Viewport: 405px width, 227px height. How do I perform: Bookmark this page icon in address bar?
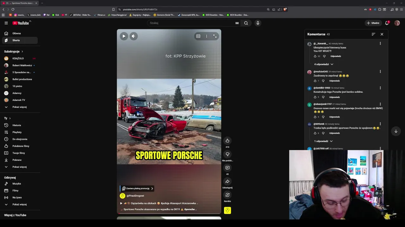pyautogui.click(x=113, y=9)
